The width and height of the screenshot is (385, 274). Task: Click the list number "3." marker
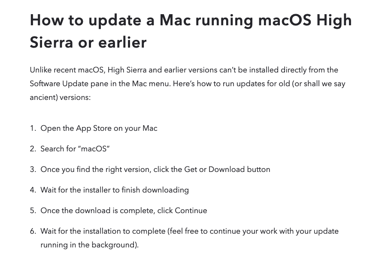[x=33, y=169]
